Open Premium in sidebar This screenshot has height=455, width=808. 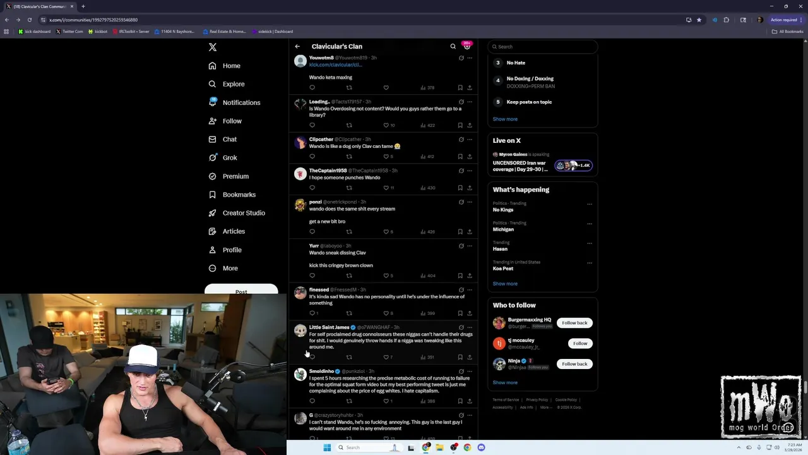pyautogui.click(x=229, y=176)
